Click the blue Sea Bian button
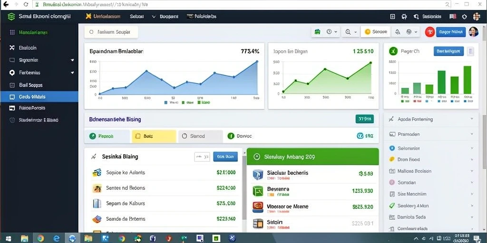The image size is (487, 243). click(225, 157)
